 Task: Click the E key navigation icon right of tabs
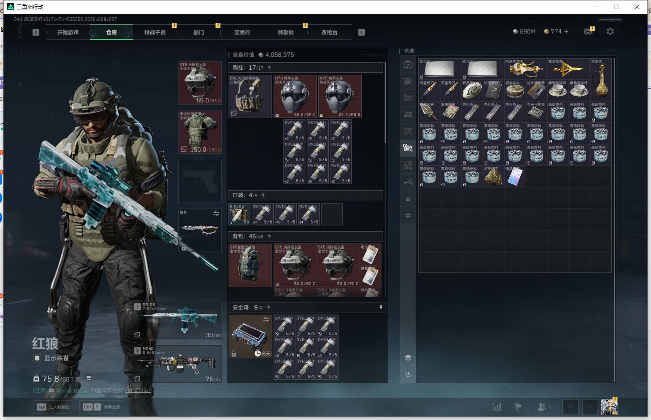[x=361, y=32]
